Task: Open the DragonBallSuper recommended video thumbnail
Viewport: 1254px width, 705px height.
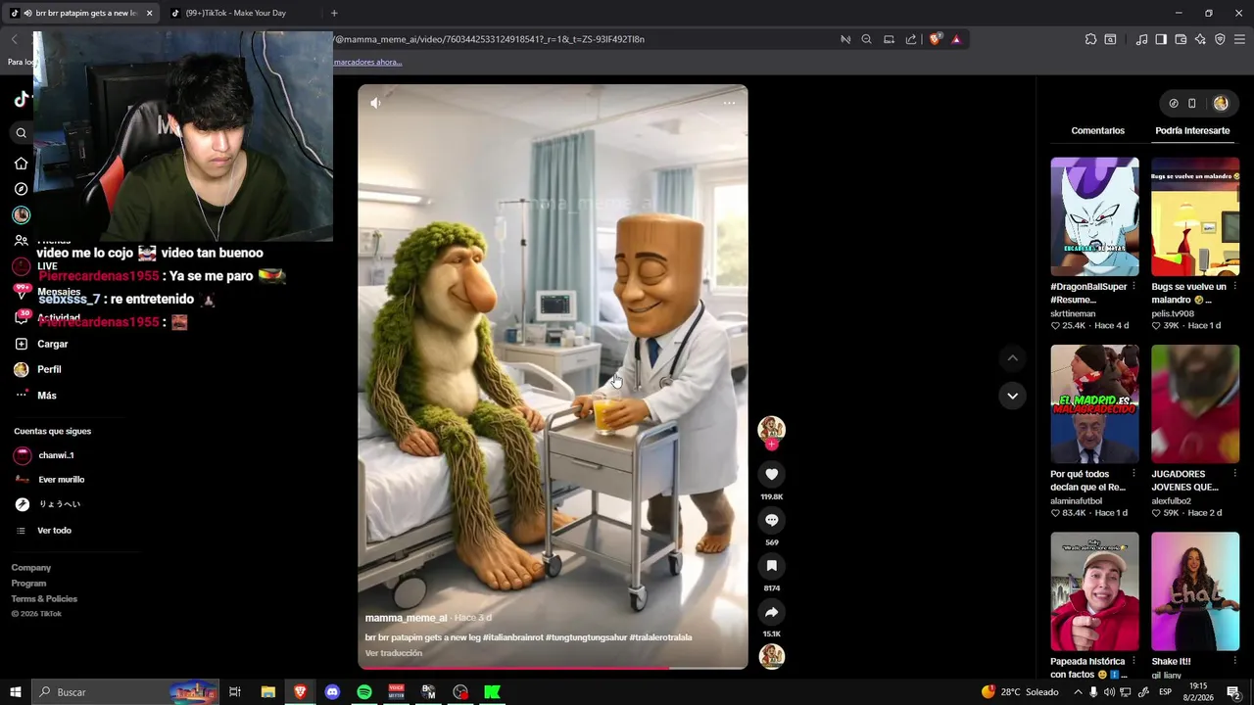Action: click(1094, 216)
